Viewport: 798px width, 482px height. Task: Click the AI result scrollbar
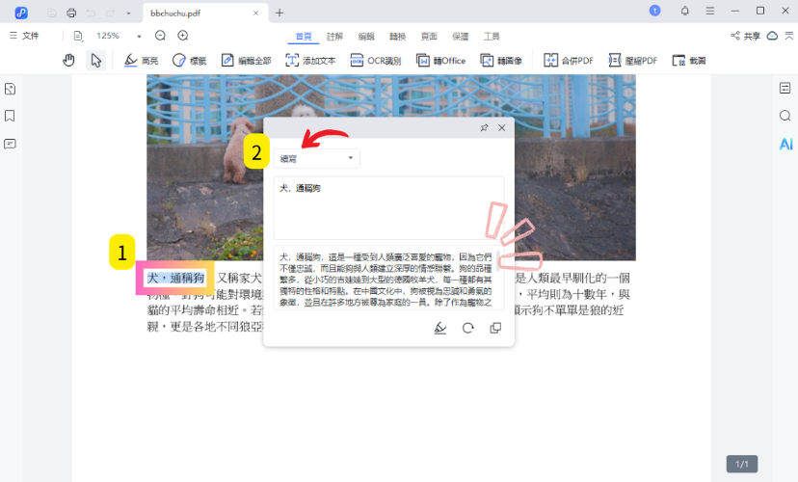point(499,260)
